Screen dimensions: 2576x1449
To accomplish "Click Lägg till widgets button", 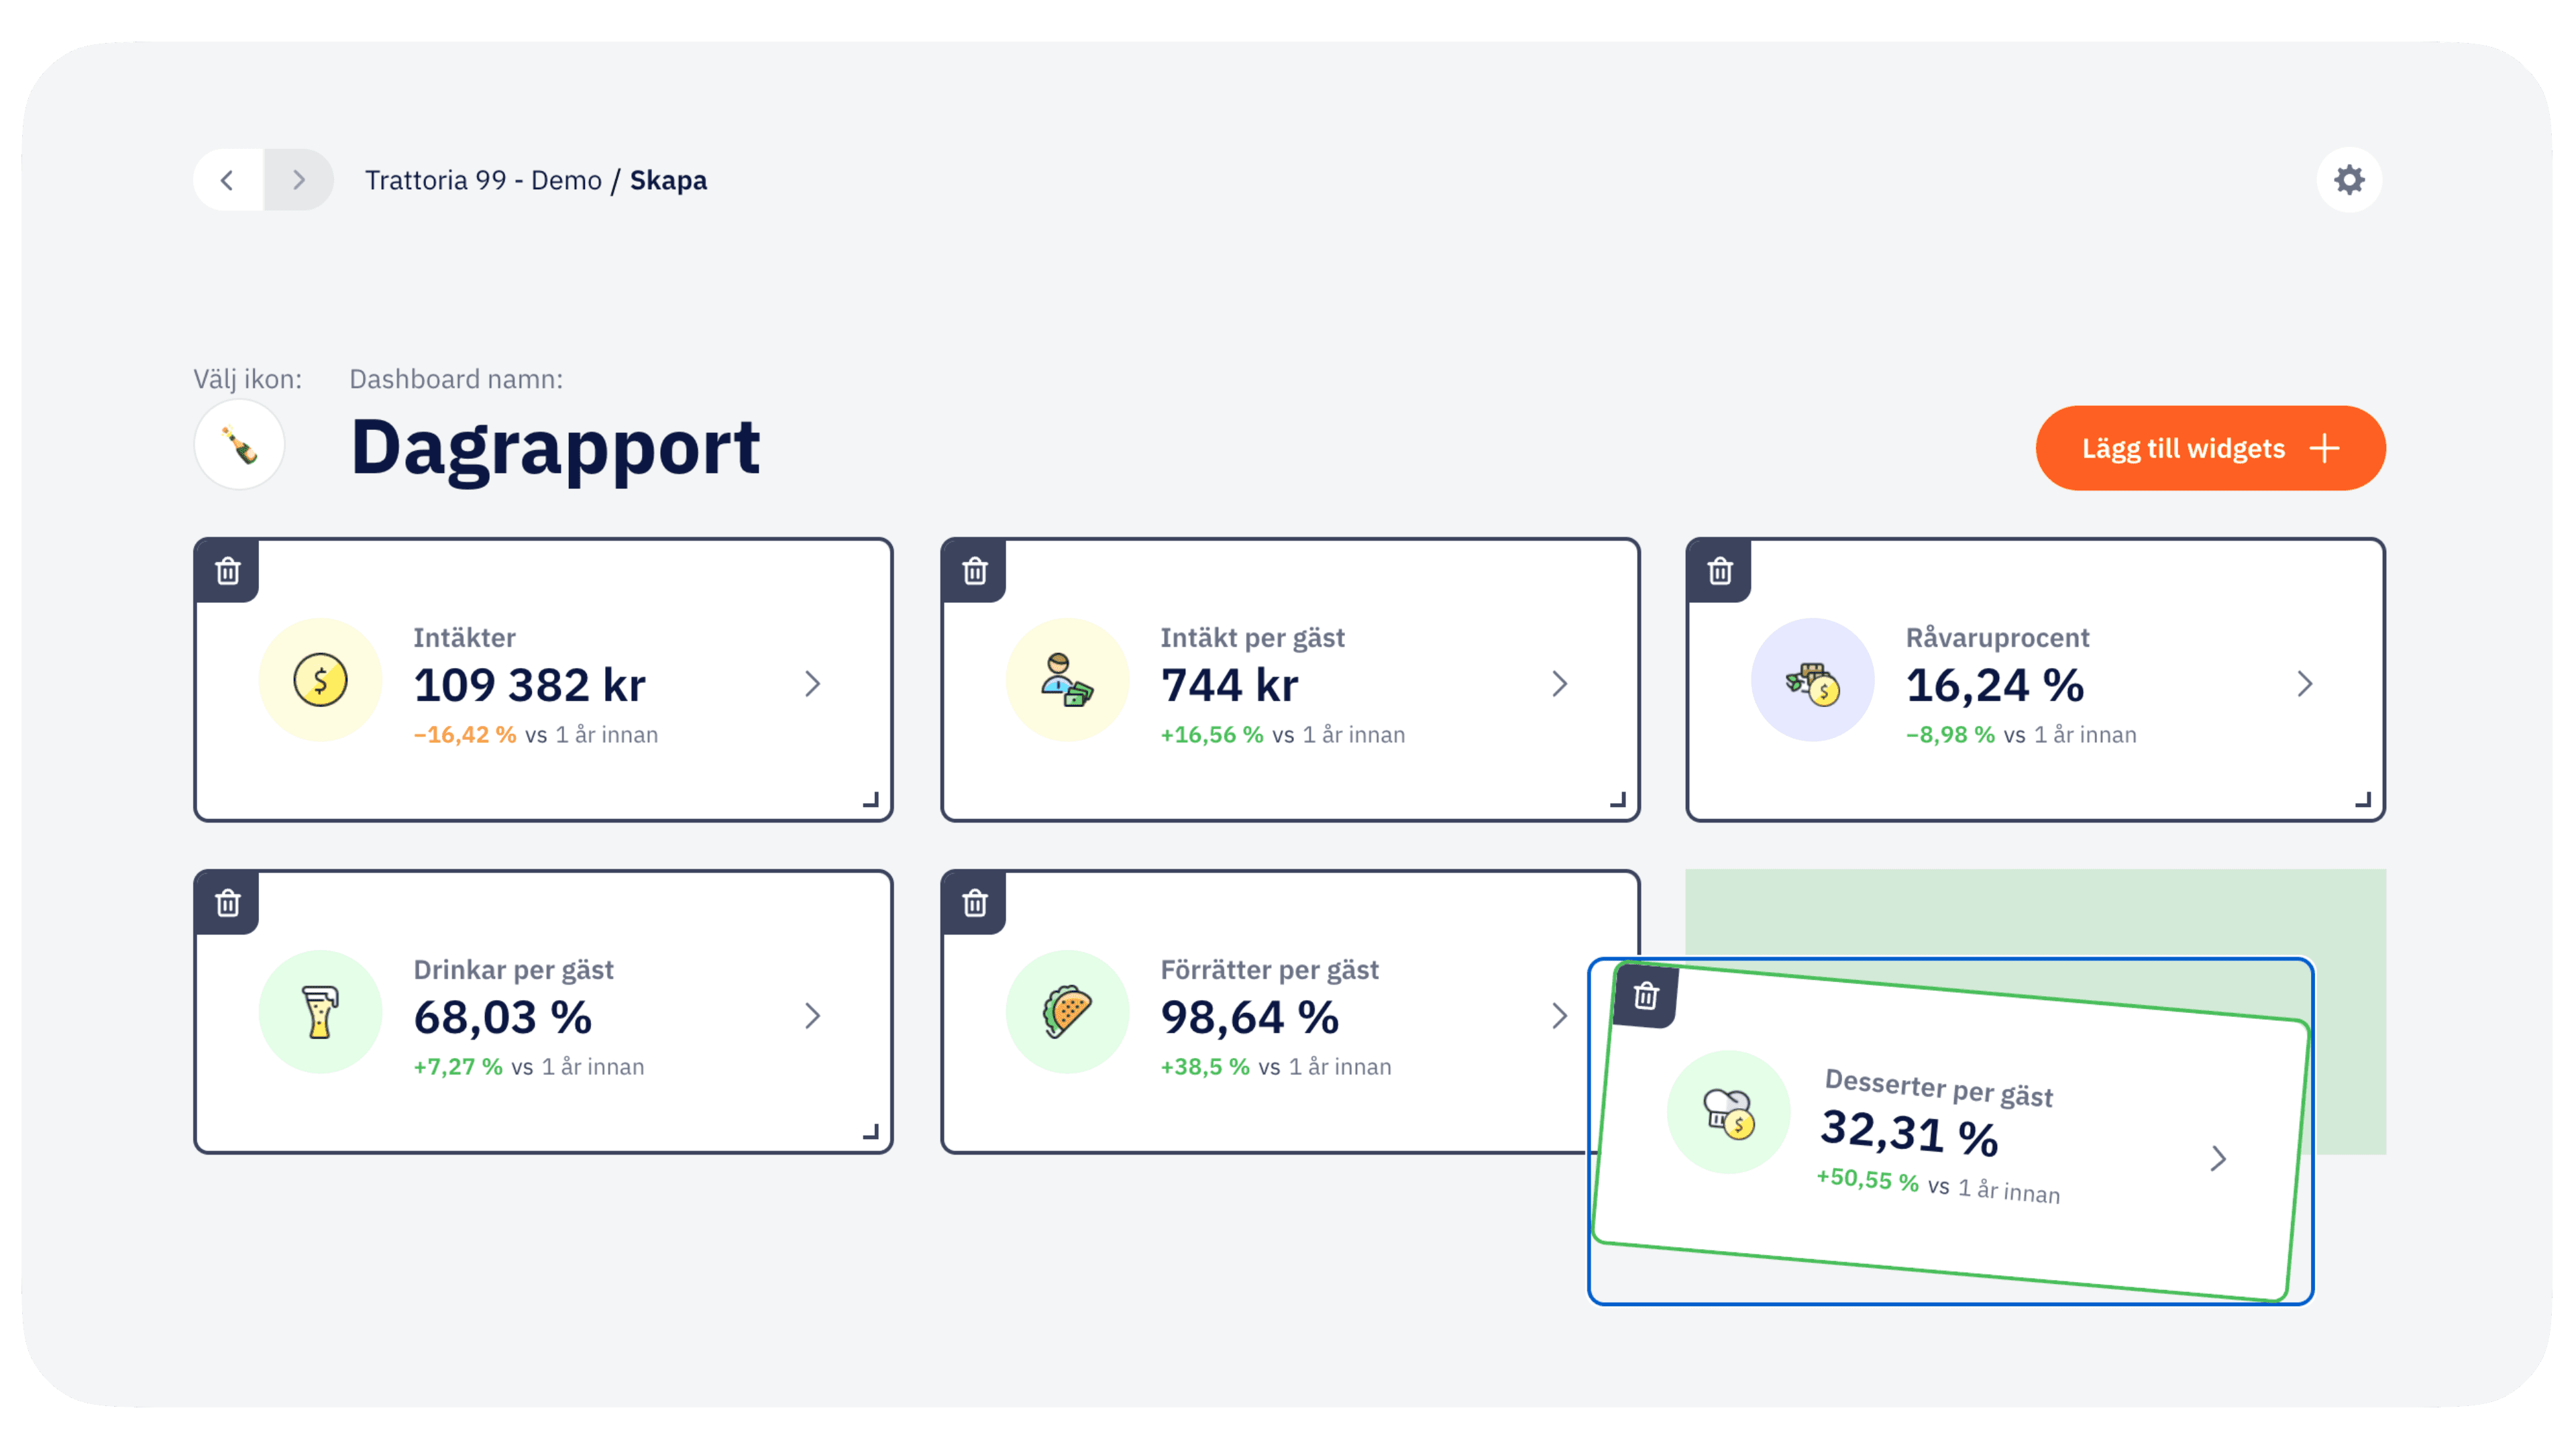I will tap(2210, 448).
